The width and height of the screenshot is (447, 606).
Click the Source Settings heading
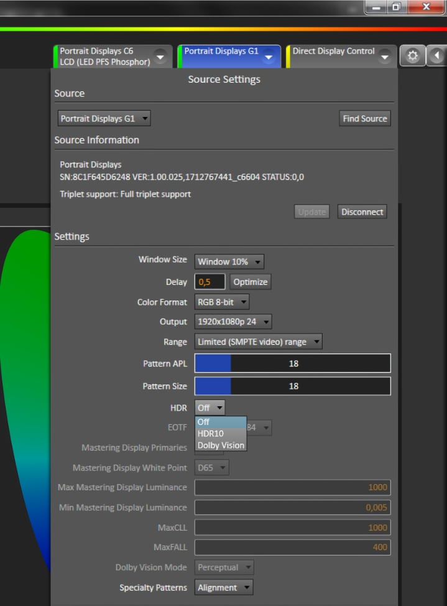[224, 79]
